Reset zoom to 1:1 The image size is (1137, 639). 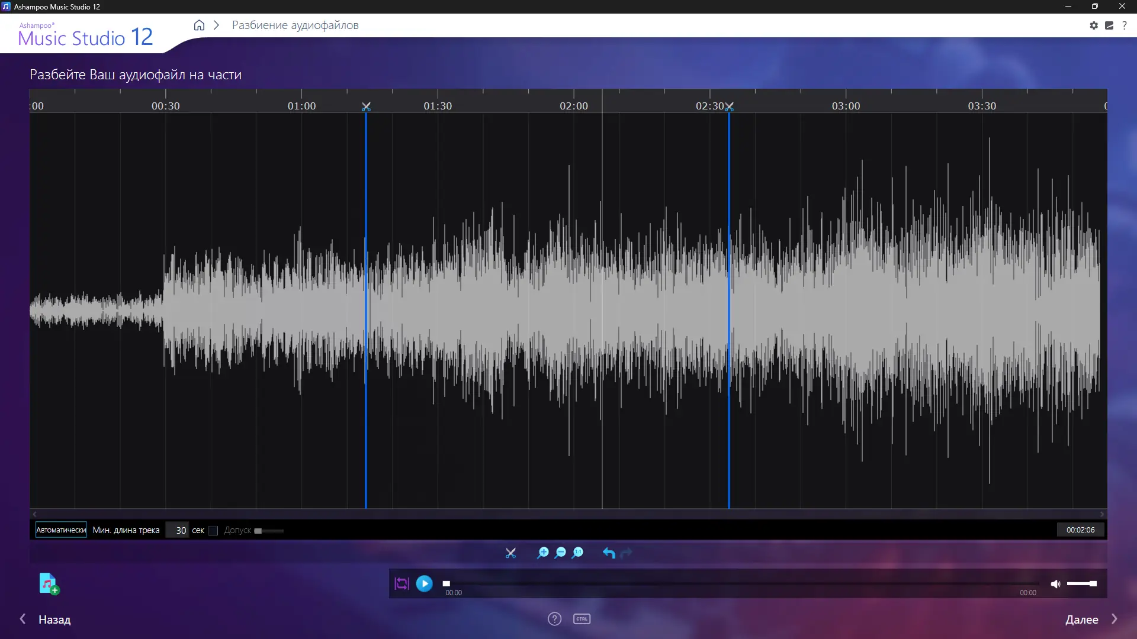(578, 553)
